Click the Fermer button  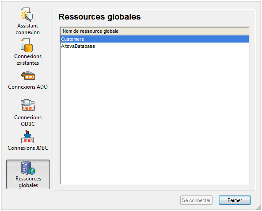click(x=235, y=200)
